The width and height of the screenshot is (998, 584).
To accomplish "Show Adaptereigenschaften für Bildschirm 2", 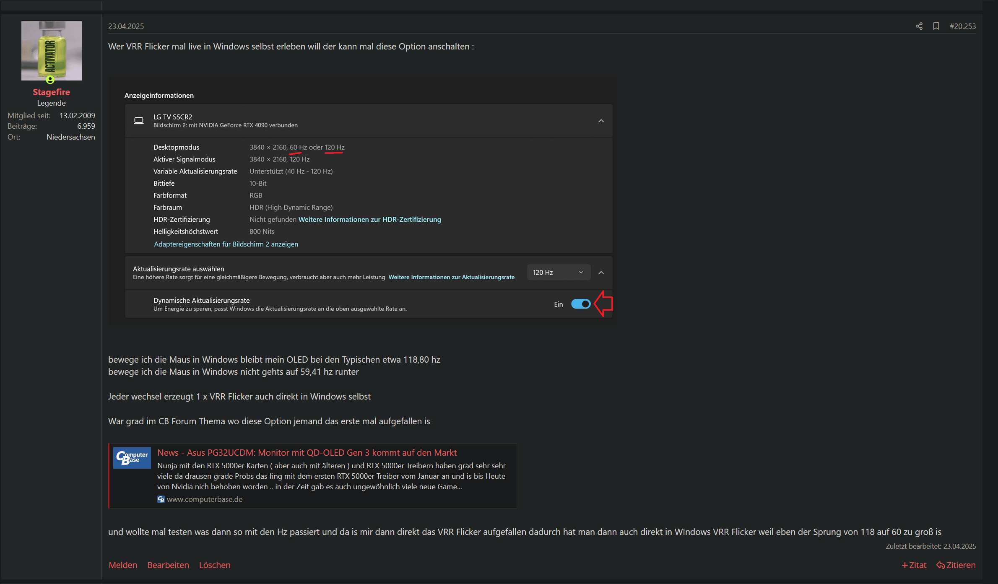I will 226,244.
